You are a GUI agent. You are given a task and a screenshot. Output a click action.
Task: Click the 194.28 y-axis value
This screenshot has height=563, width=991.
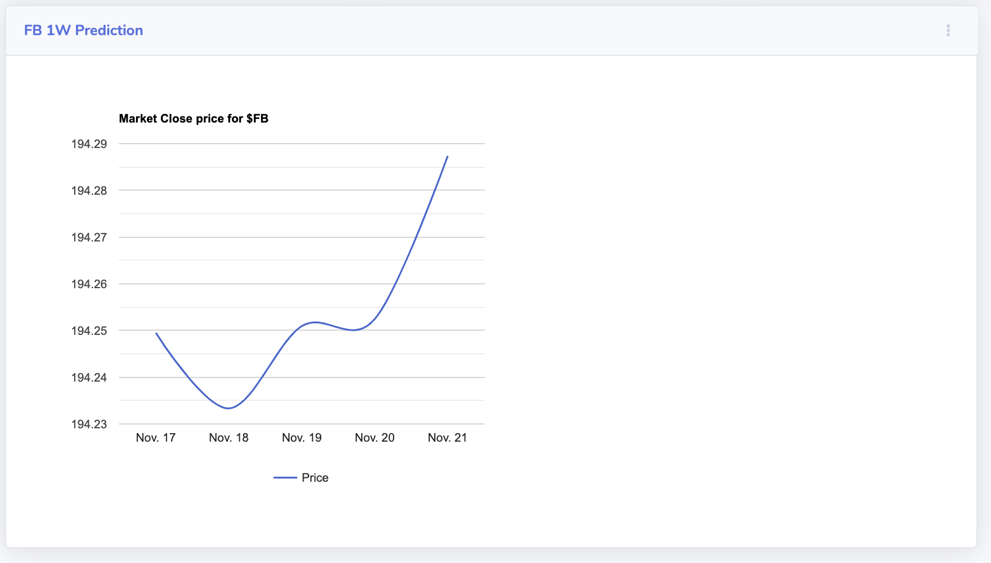click(x=89, y=190)
